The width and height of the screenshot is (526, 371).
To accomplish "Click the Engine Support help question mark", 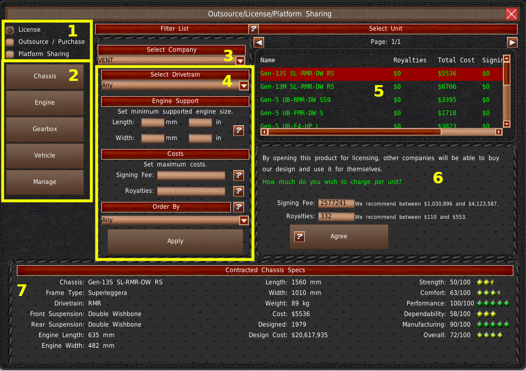I will pyautogui.click(x=239, y=130).
